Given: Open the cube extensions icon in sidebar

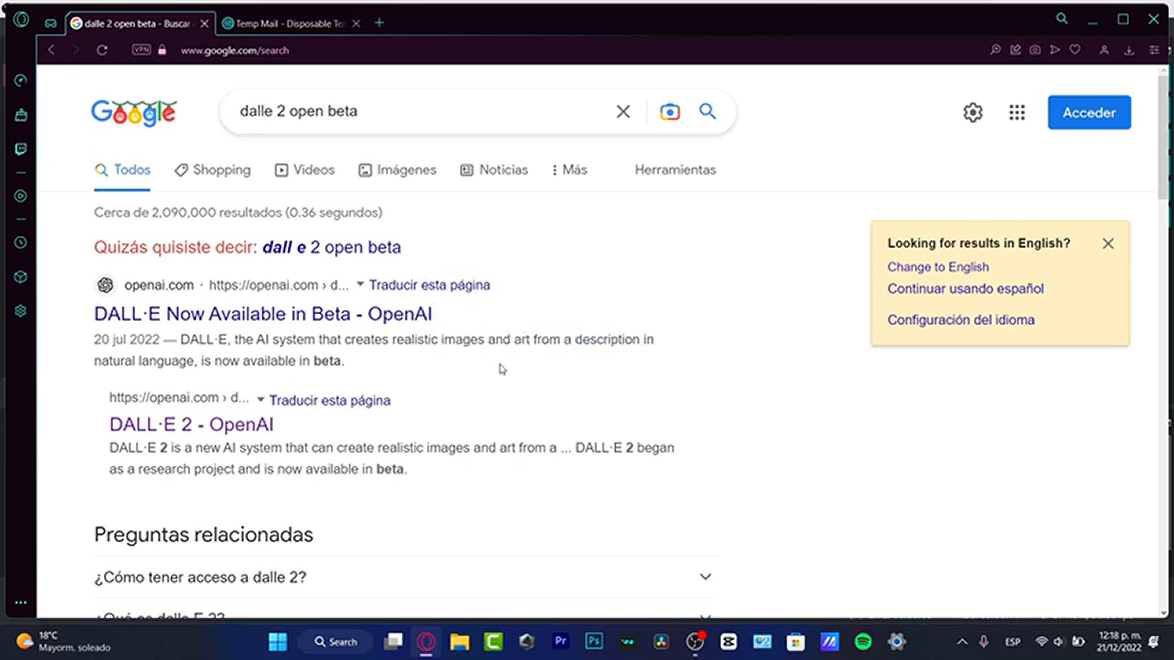Looking at the screenshot, I should coord(21,277).
